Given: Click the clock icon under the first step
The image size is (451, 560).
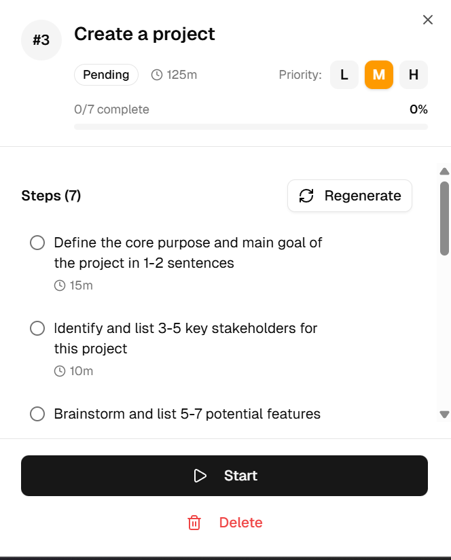Looking at the screenshot, I should 59,285.
